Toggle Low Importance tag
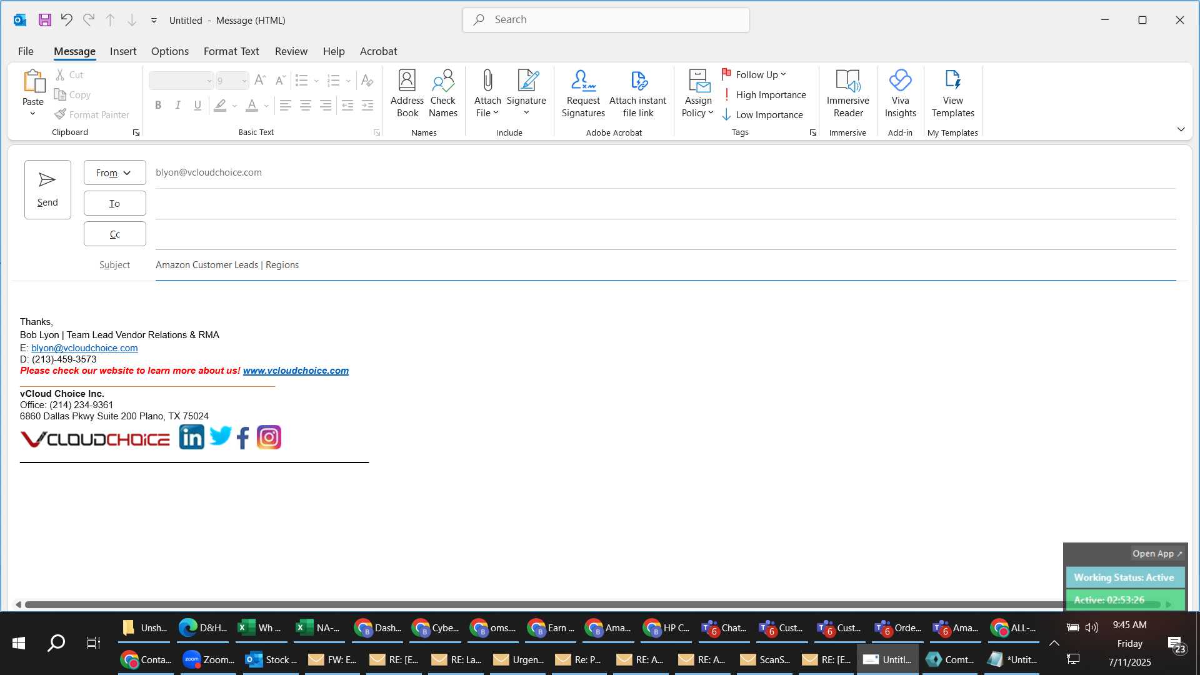 tap(762, 115)
